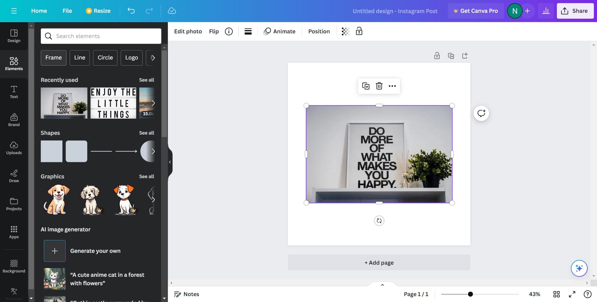Delete the selected photo with trash icon
The height and width of the screenshot is (302, 597).
click(379, 86)
